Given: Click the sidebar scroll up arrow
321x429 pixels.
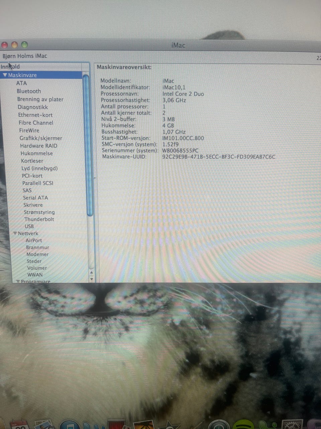Looking at the screenshot, I should (x=91, y=272).
